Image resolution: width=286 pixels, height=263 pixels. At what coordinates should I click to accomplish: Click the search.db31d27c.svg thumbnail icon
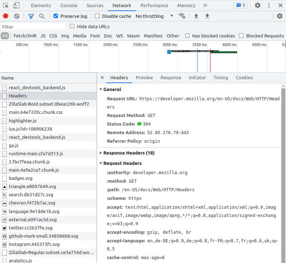tap(4, 195)
